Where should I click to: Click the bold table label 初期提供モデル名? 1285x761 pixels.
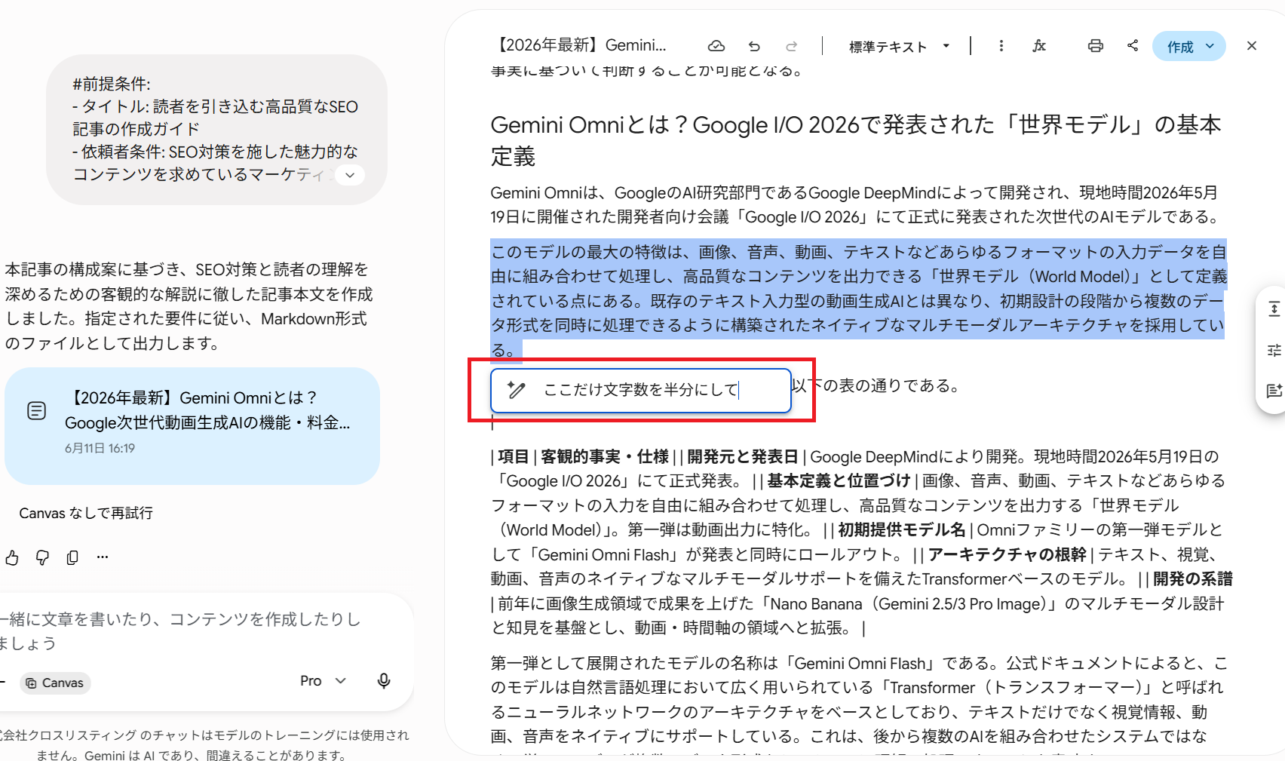[902, 530]
